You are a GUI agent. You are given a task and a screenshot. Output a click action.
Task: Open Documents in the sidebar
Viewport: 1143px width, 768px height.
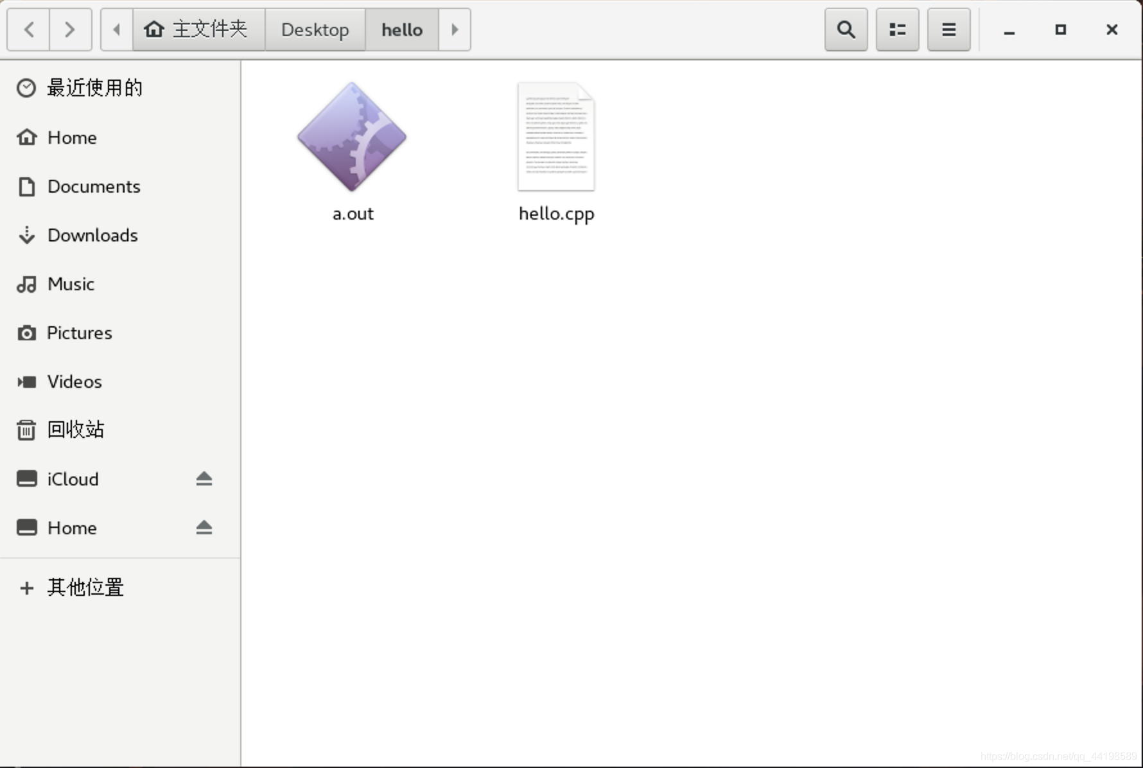pyautogui.click(x=120, y=186)
